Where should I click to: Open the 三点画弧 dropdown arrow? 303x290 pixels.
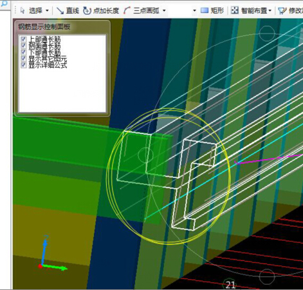point(164,10)
